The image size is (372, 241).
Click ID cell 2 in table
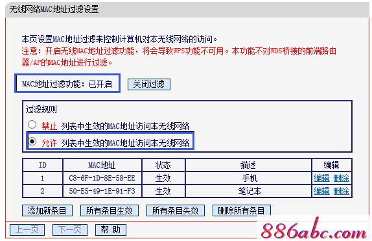tap(43, 191)
